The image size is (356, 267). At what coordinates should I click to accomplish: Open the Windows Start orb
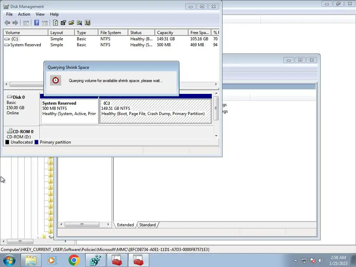[9, 260]
